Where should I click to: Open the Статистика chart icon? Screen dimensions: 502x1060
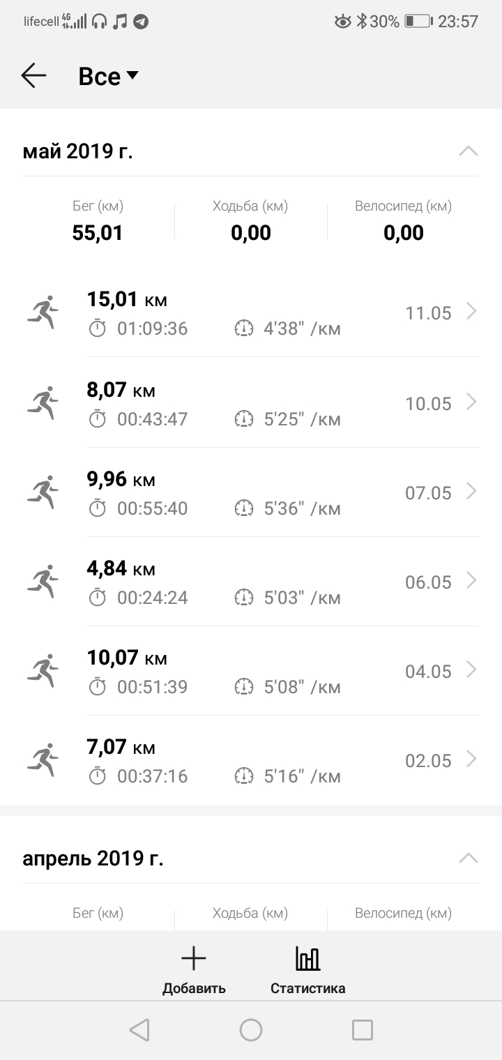click(307, 959)
